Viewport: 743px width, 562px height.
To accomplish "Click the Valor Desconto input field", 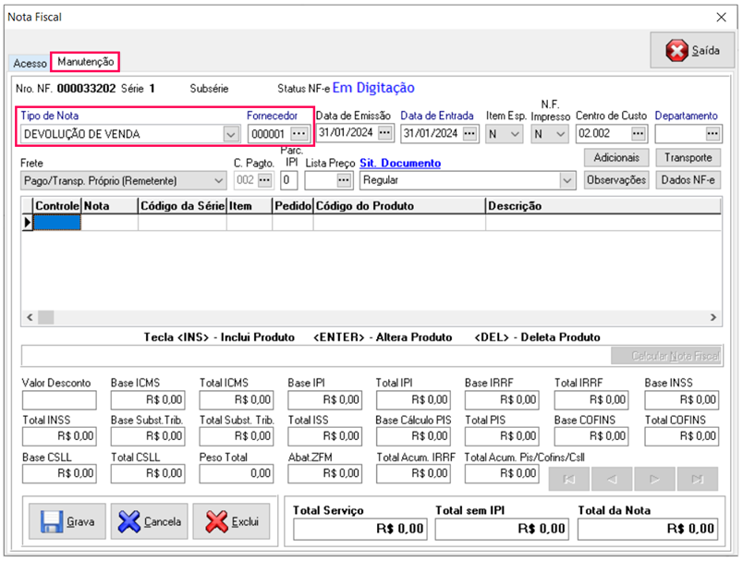I will pyautogui.click(x=58, y=400).
